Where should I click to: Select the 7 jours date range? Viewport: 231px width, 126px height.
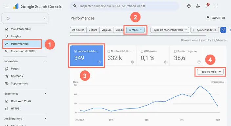[x=93, y=30]
